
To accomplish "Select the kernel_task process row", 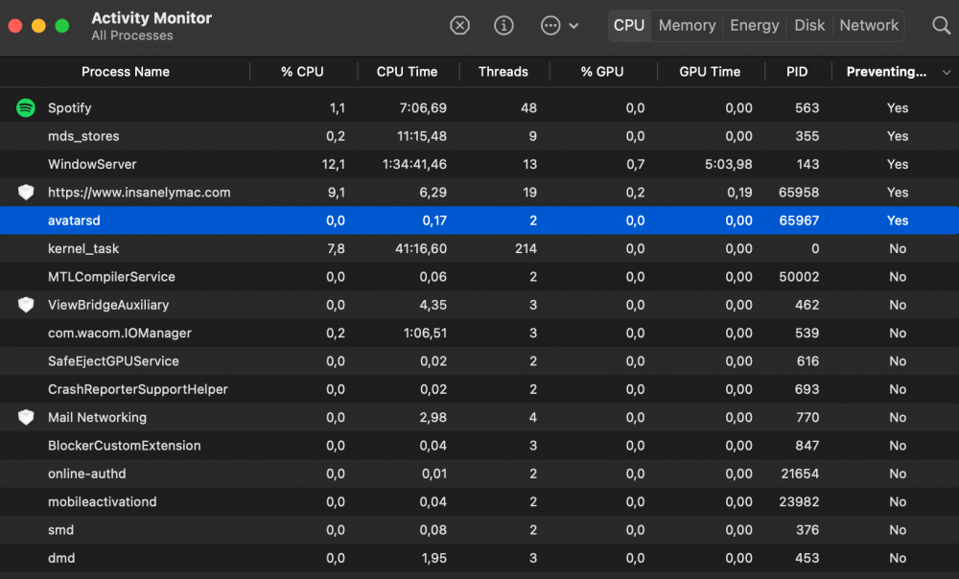I will click(479, 248).
